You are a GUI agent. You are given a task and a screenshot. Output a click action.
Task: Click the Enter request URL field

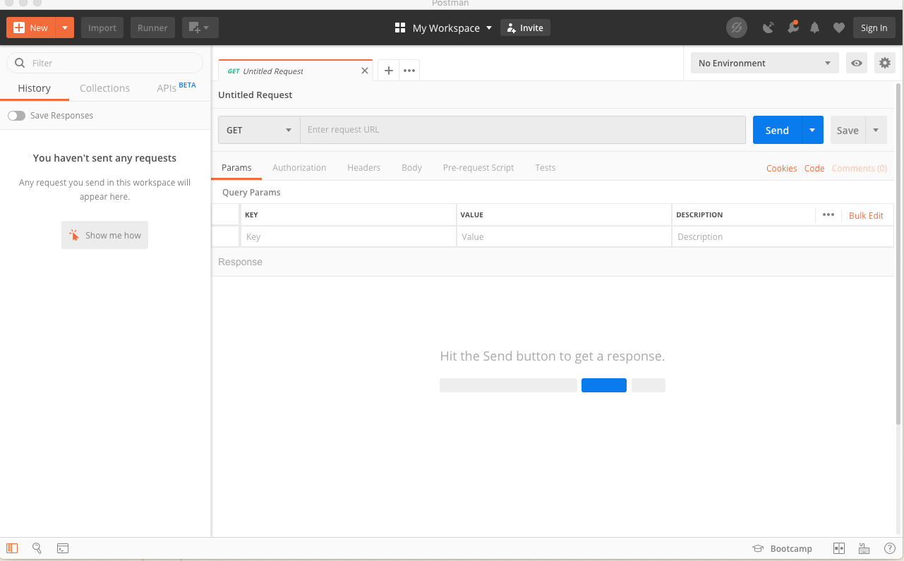click(x=523, y=130)
